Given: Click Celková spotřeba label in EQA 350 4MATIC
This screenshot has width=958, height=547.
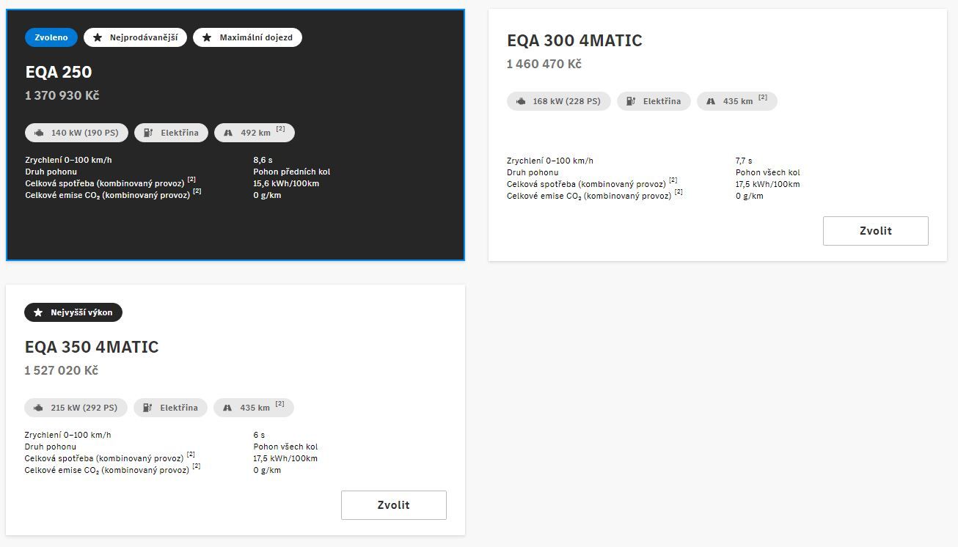Looking at the screenshot, I should point(104,458).
